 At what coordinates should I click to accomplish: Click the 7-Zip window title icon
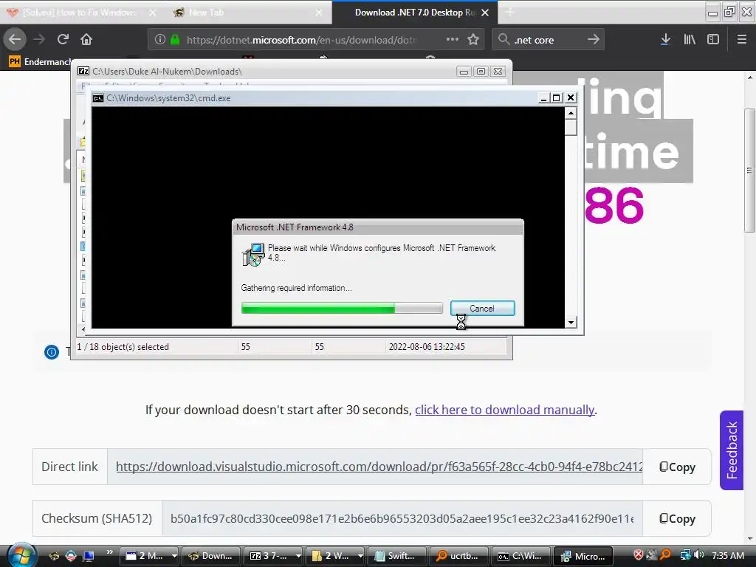(83, 72)
